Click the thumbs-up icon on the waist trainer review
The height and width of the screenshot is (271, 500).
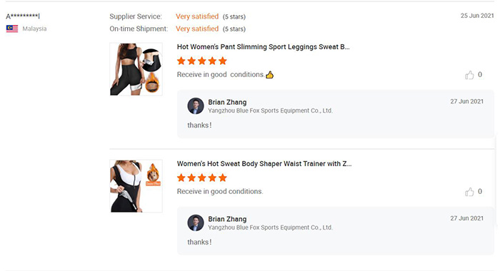pyautogui.click(x=469, y=192)
